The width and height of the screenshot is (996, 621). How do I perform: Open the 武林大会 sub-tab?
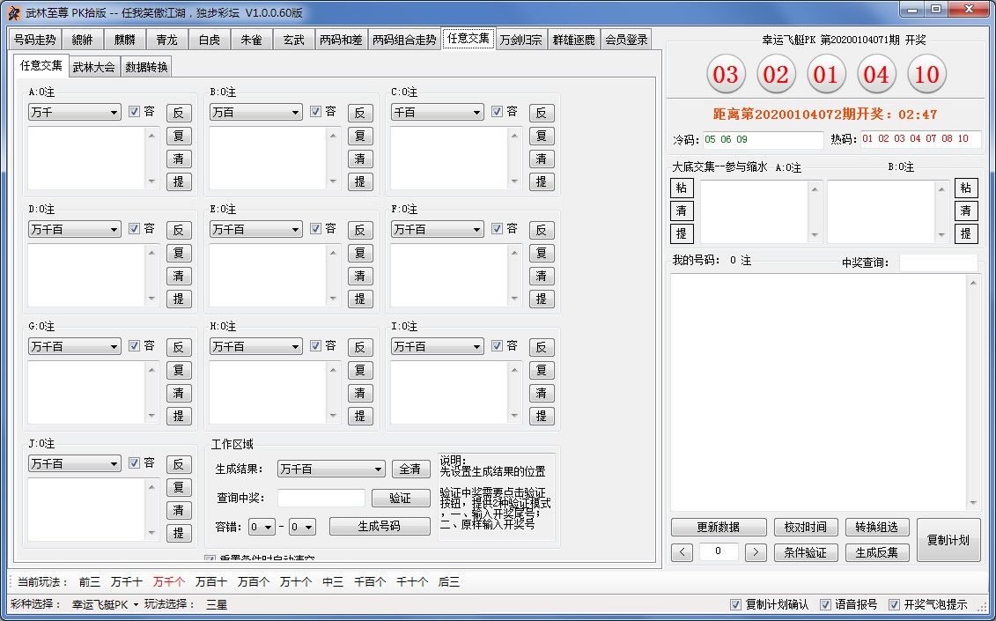coord(93,66)
